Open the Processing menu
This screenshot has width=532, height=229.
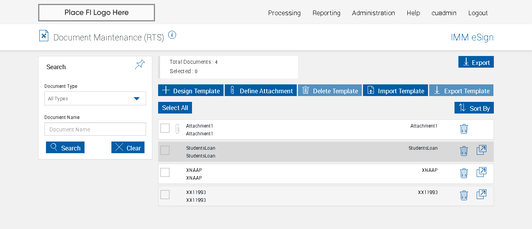[x=284, y=13]
